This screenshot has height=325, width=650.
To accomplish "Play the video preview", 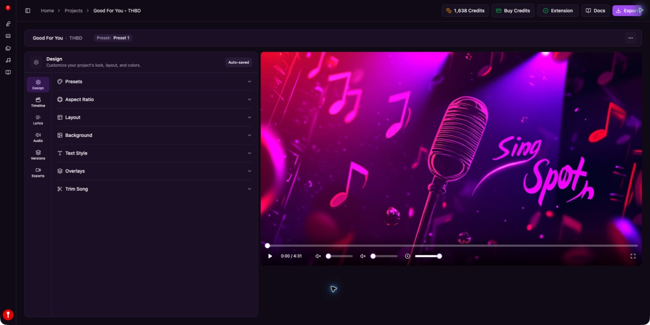I will tap(270, 256).
